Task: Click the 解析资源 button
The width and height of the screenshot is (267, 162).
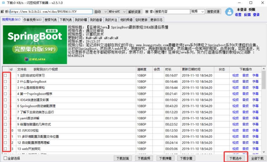Action: (x=135, y=12)
